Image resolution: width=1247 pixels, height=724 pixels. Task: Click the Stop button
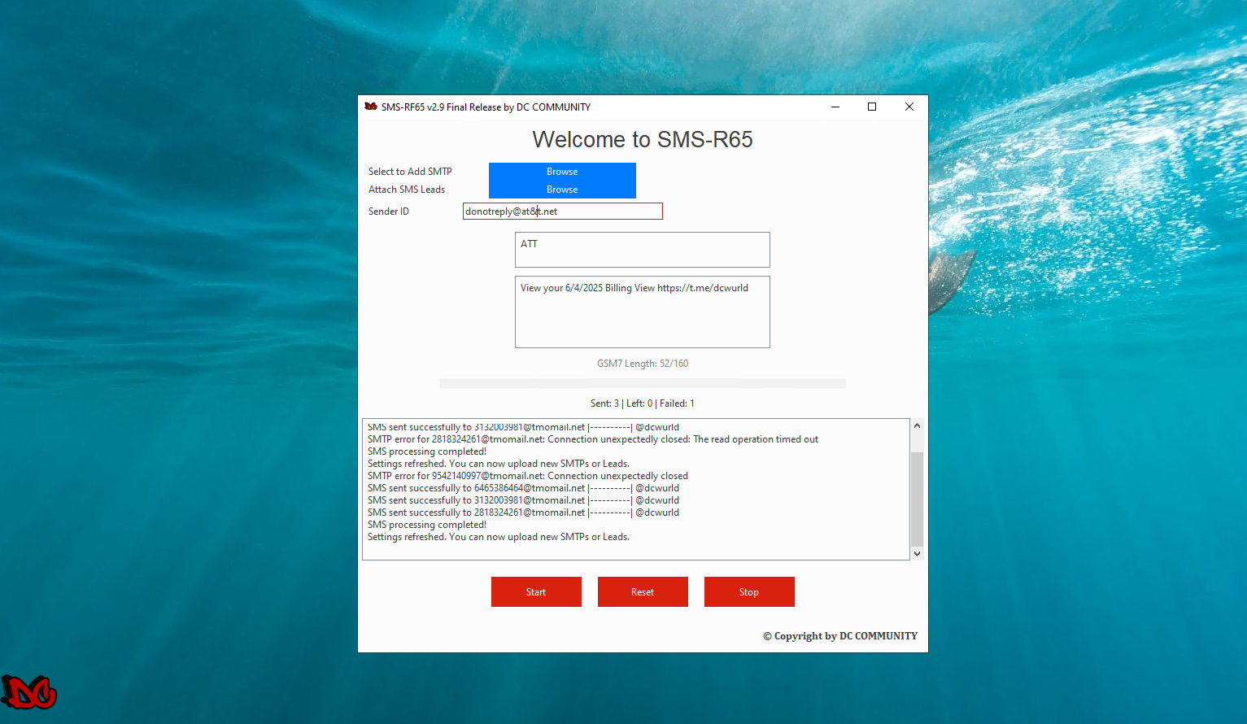[749, 592]
